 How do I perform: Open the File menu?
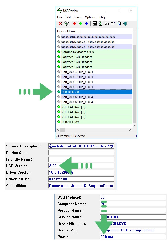[60, 17]
